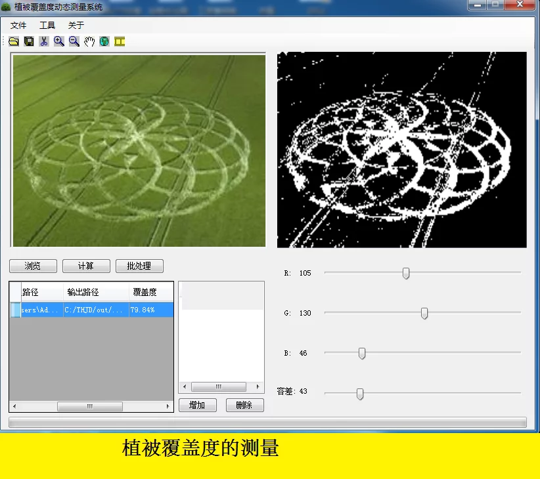
Task: Click the table horizontal scrollbar thumb
Action: 90,406
